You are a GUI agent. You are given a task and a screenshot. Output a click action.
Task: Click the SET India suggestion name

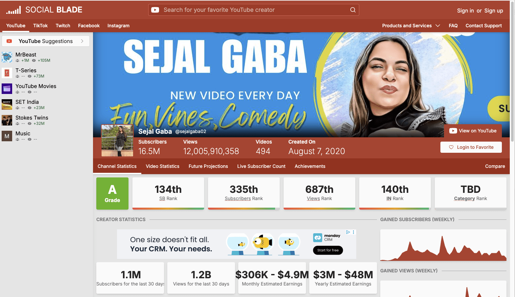pyautogui.click(x=27, y=102)
